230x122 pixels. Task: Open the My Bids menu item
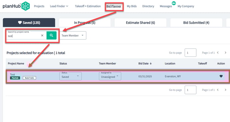click(x=132, y=6)
